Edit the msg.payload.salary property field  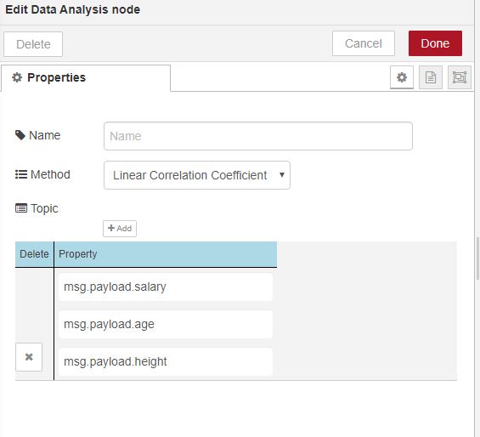click(166, 287)
